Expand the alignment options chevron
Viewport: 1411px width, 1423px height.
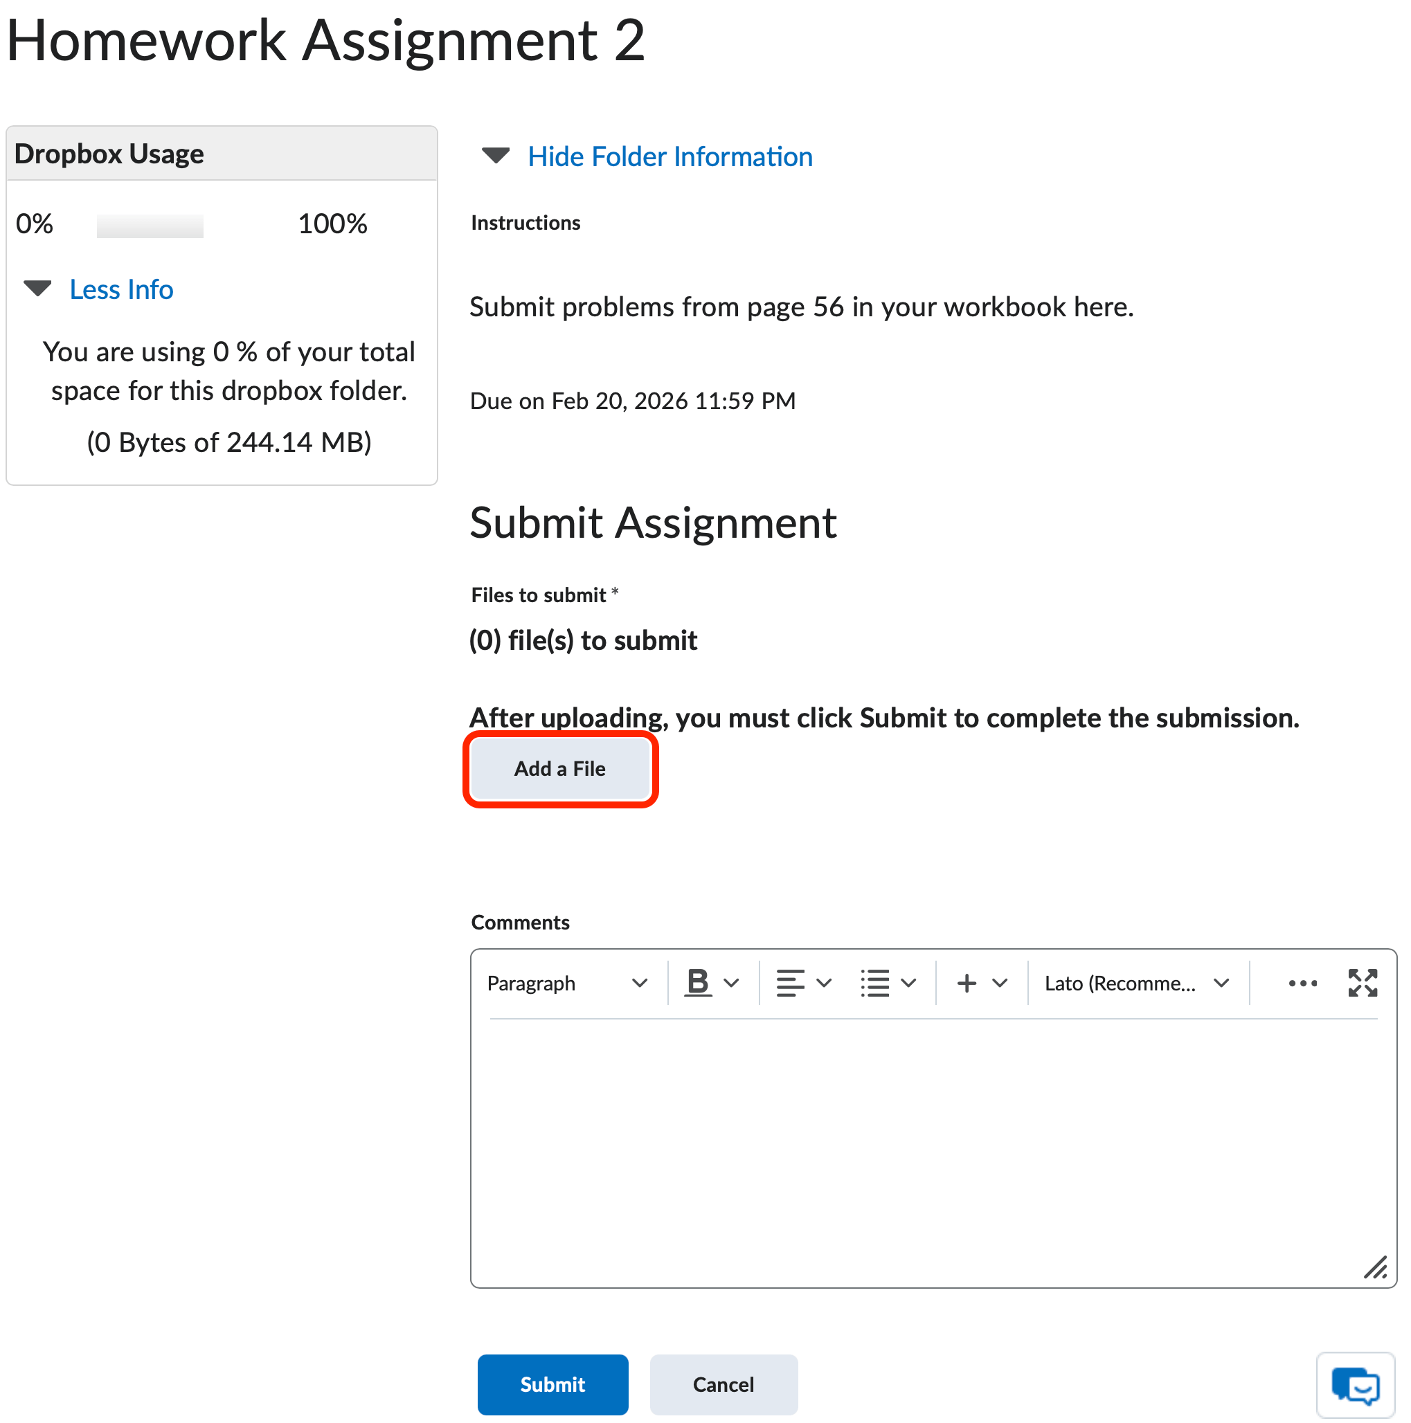click(825, 982)
